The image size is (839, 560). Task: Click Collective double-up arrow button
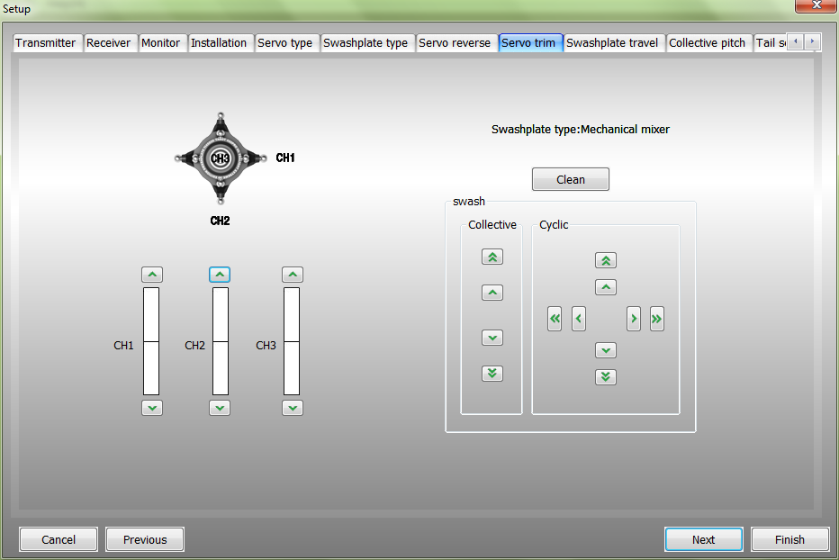(x=492, y=257)
